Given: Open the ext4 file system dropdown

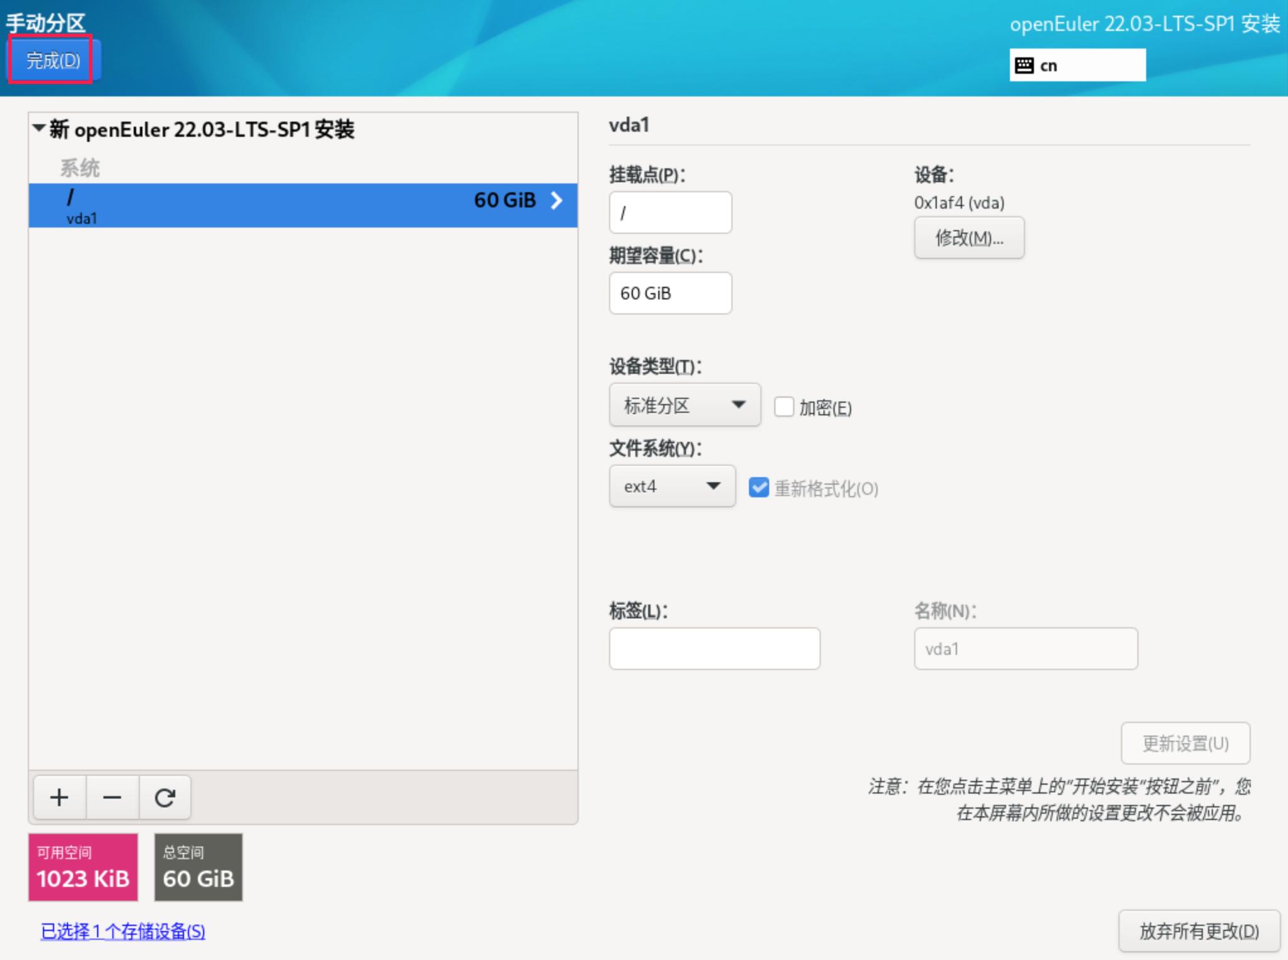Looking at the screenshot, I should tap(671, 487).
